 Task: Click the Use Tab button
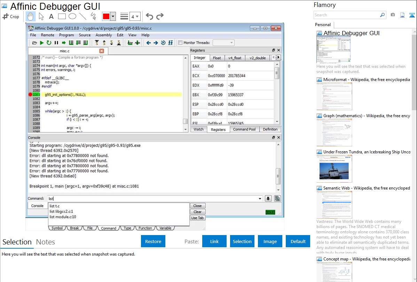[197, 218]
